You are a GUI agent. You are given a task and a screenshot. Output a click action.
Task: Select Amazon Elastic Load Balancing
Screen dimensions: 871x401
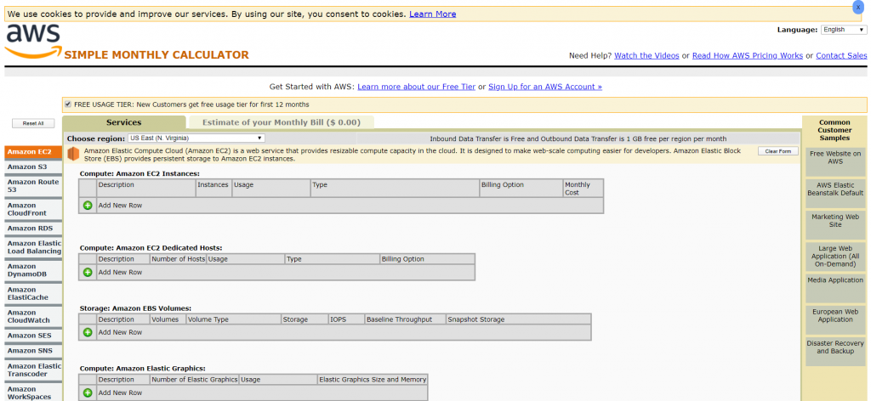(x=33, y=247)
